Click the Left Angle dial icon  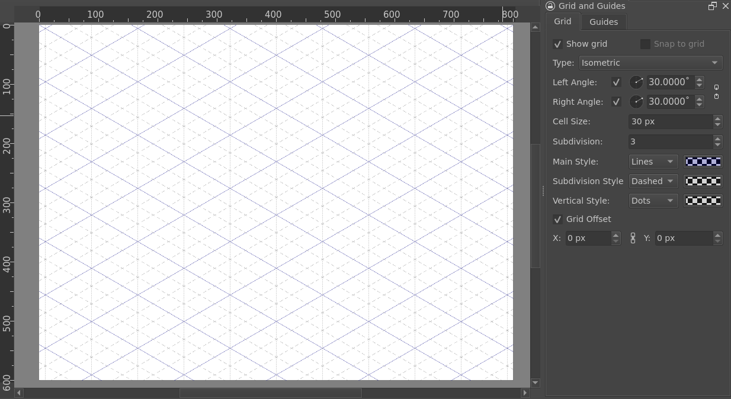(636, 82)
